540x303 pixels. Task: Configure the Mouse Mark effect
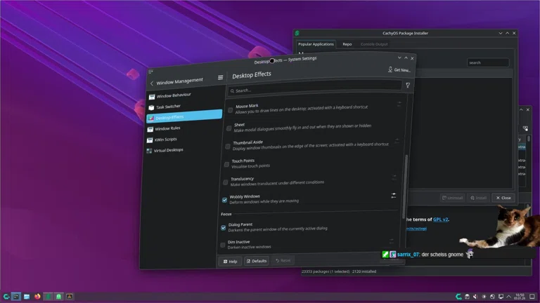(399, 104)
